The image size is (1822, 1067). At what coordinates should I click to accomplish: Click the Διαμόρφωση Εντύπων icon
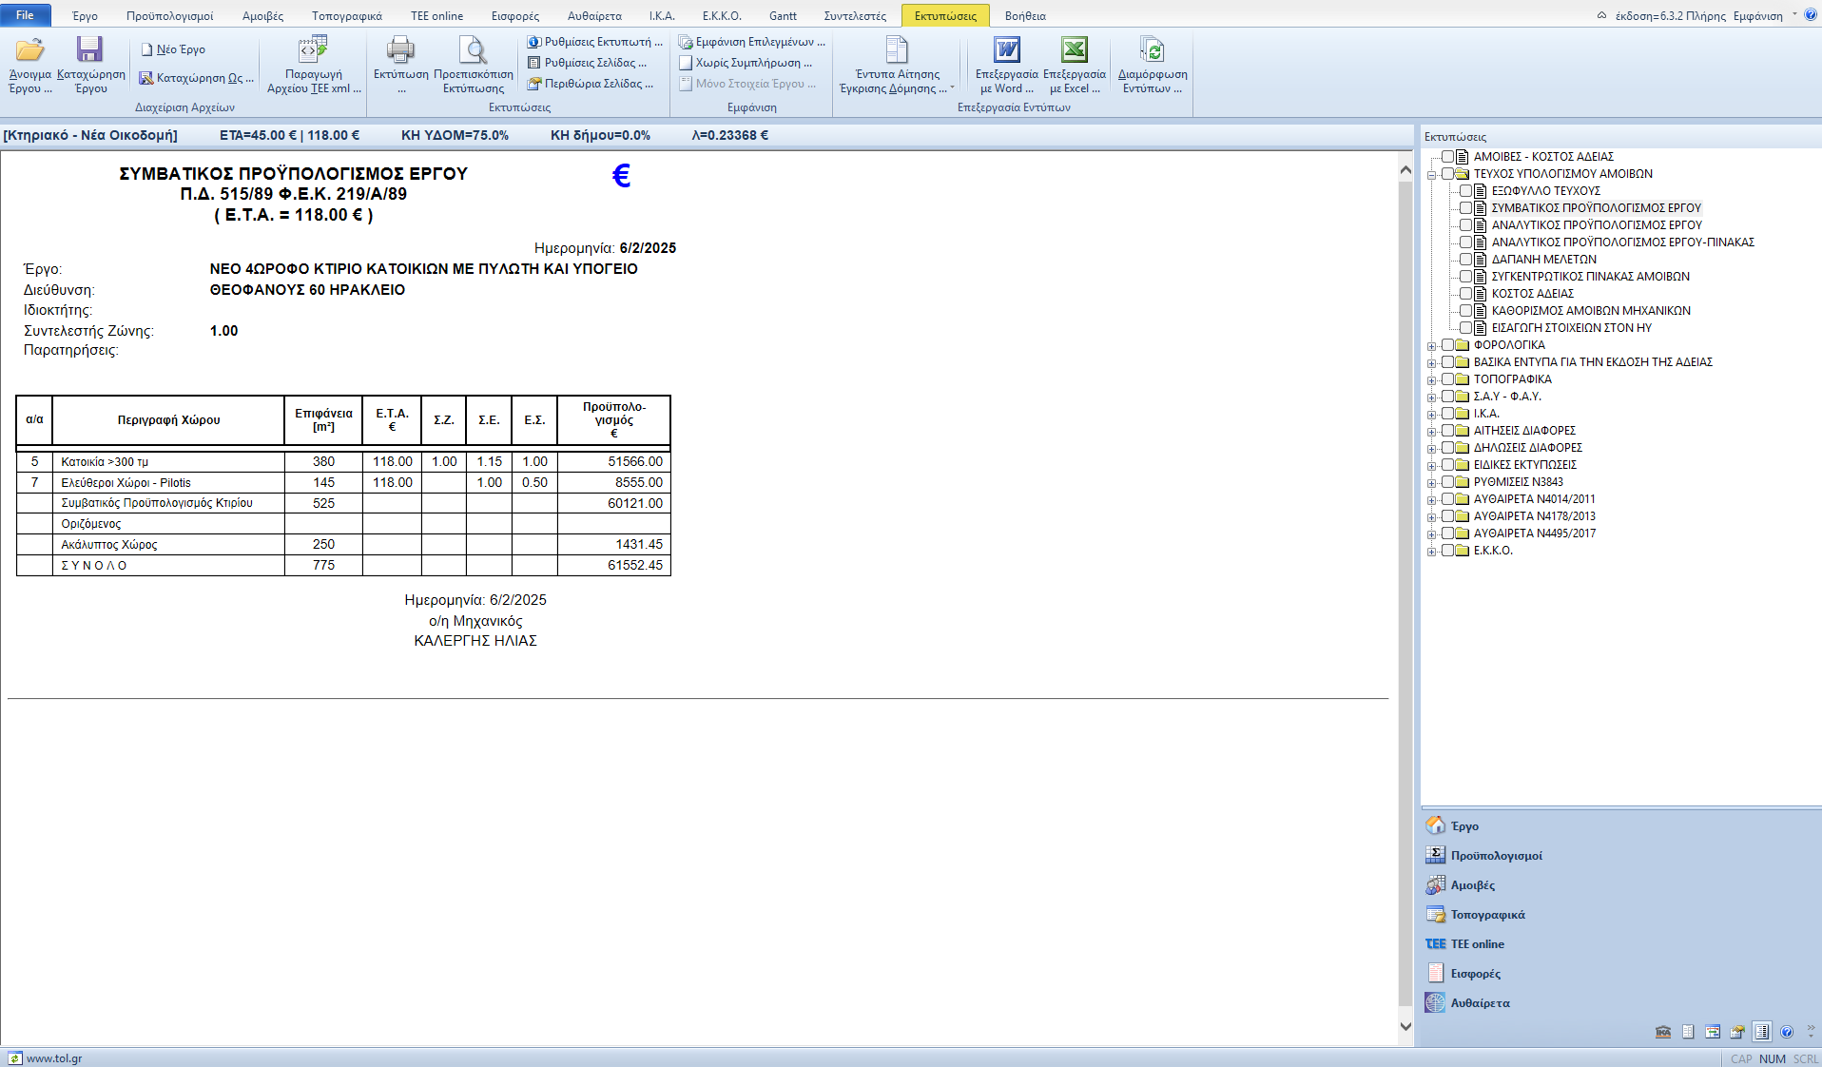[1152, 50]
